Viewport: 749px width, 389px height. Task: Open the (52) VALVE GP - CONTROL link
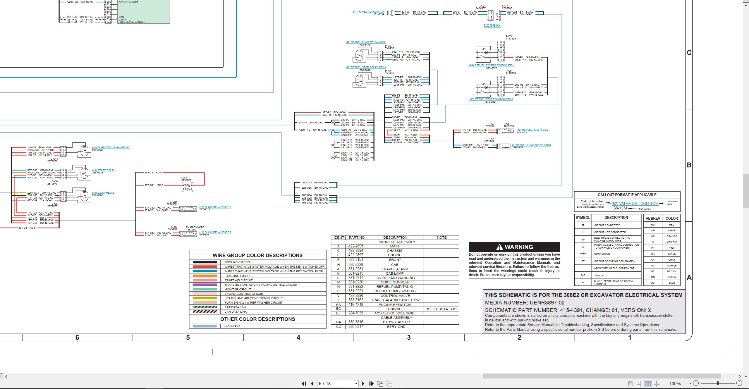[x=635, y=204]
